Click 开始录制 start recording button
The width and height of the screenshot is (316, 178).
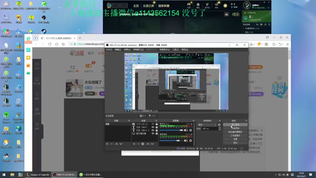pos(235,128)
